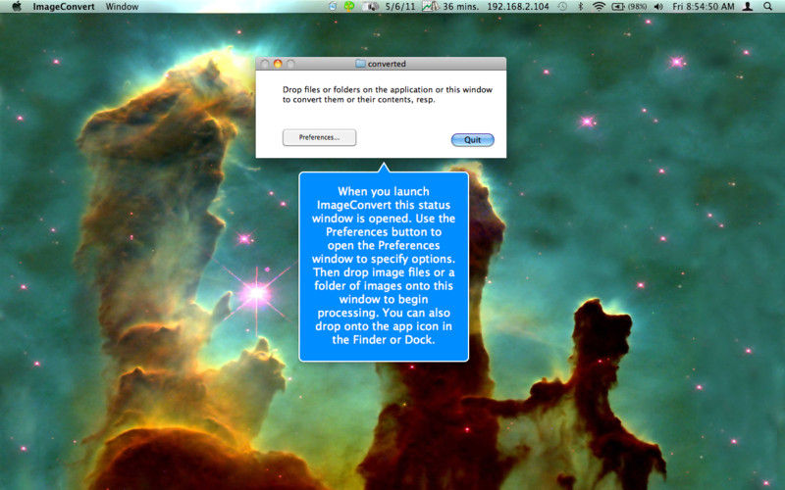This screenshot has width=785, height=490.
Task: Click the 36 mins. status text
Action: [x=460, y=7]
